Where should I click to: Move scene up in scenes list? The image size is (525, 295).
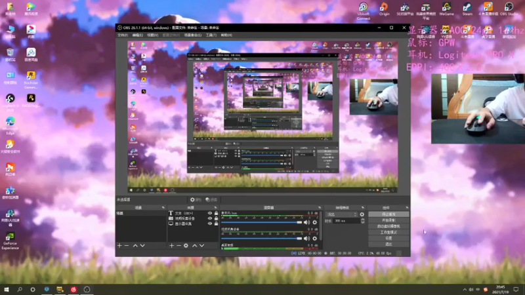tap(135, 245)
